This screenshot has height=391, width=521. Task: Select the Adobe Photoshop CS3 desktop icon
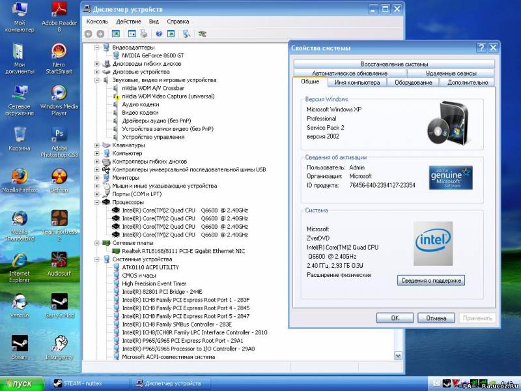(59, 142)
